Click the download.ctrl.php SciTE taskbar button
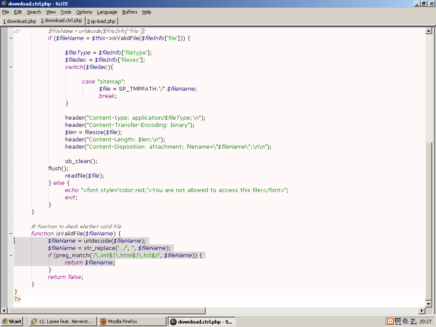This screenshot has width=436, height=327. coord(202,321)
